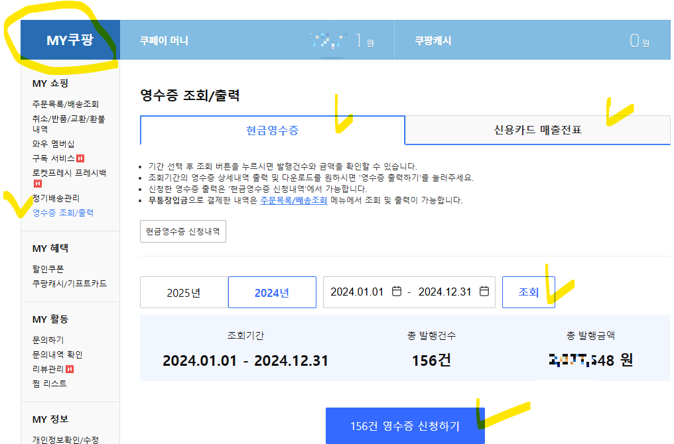Click the 현금영수증 신청내역 button

tap(183, 231)
